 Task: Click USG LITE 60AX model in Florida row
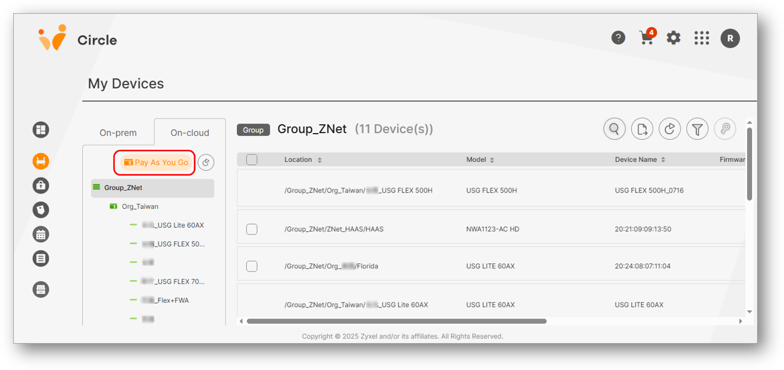491,267
